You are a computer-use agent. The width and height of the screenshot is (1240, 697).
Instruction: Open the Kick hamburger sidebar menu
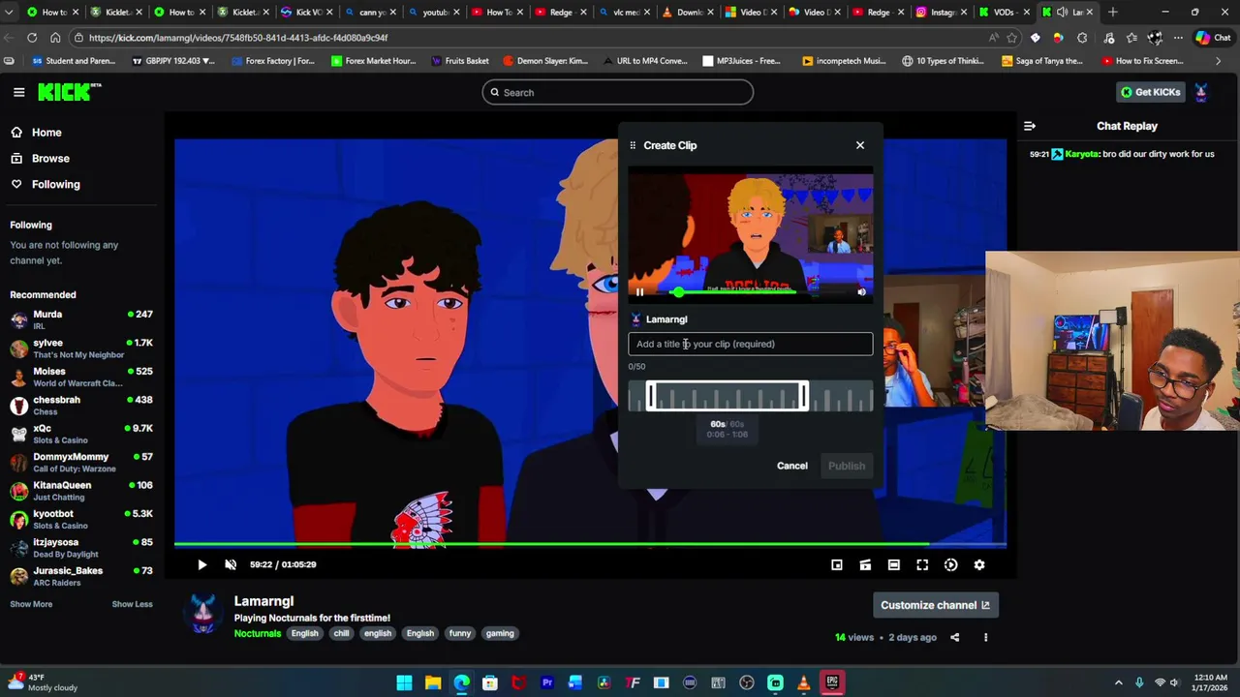pos(18,92)
